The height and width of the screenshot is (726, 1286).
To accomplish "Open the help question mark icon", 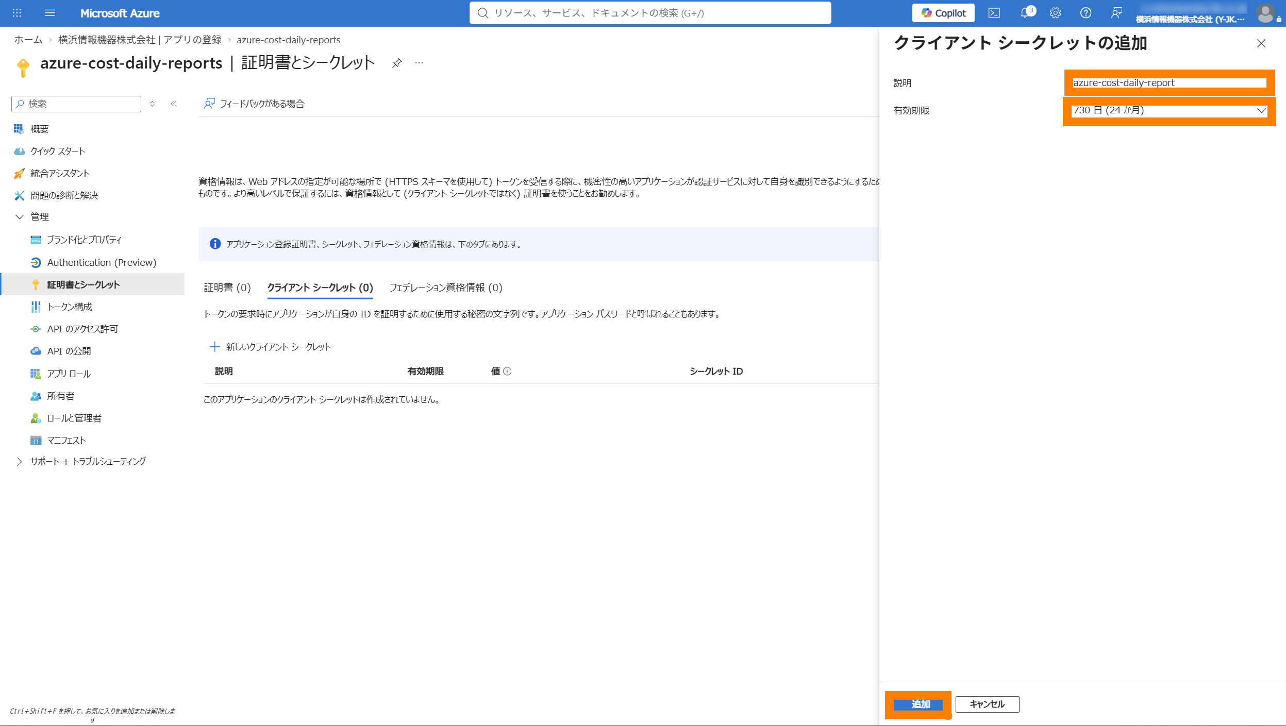I will [x=1086, y=13].
